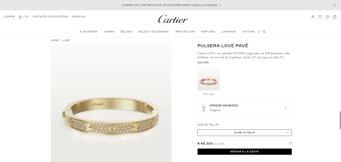Image resolution: width=341 pixels, height=162 pixels.
Task: Select ES language option
Action: point(20,17)
